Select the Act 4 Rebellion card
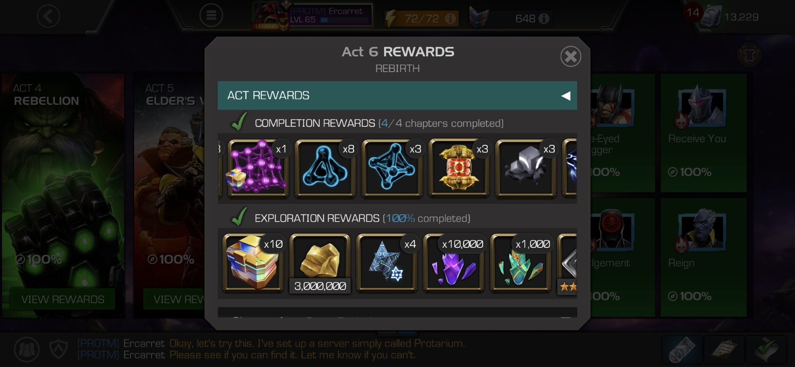This screenshot has width=795, height=367. 63,196
